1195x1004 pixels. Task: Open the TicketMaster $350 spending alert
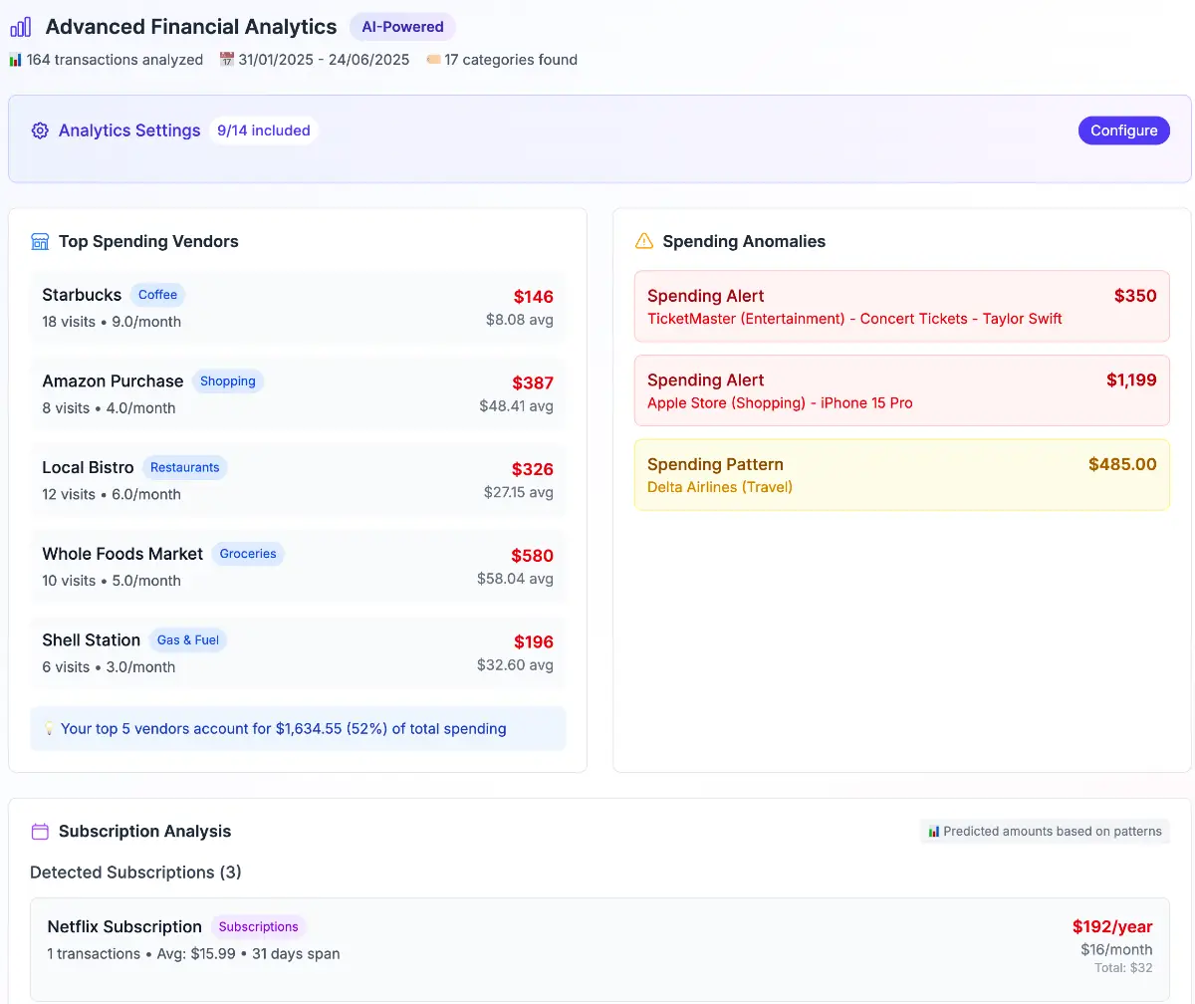point(901,307)
